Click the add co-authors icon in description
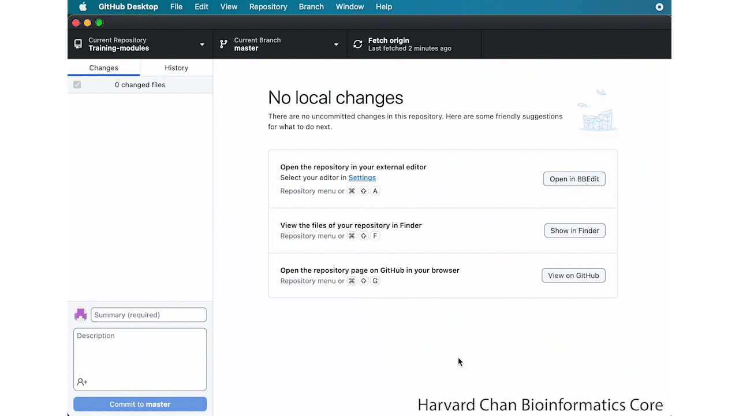 point(82,382)
